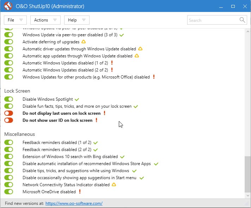Click yellow triangle beside Automatic driver updates
The image size is (251, 208).
140,49
